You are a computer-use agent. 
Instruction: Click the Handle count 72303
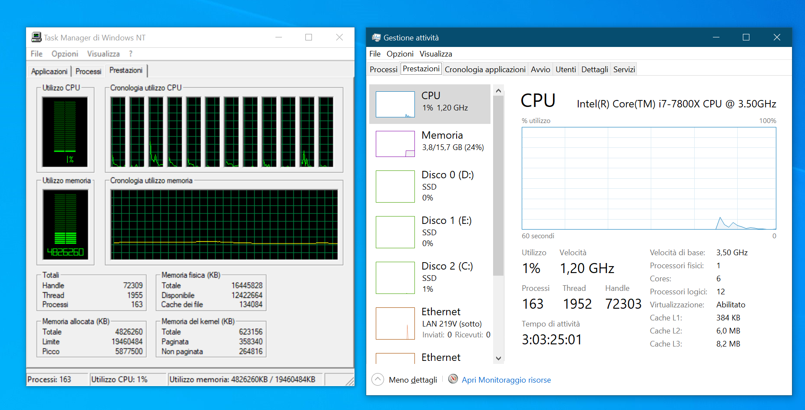[623, 304]
